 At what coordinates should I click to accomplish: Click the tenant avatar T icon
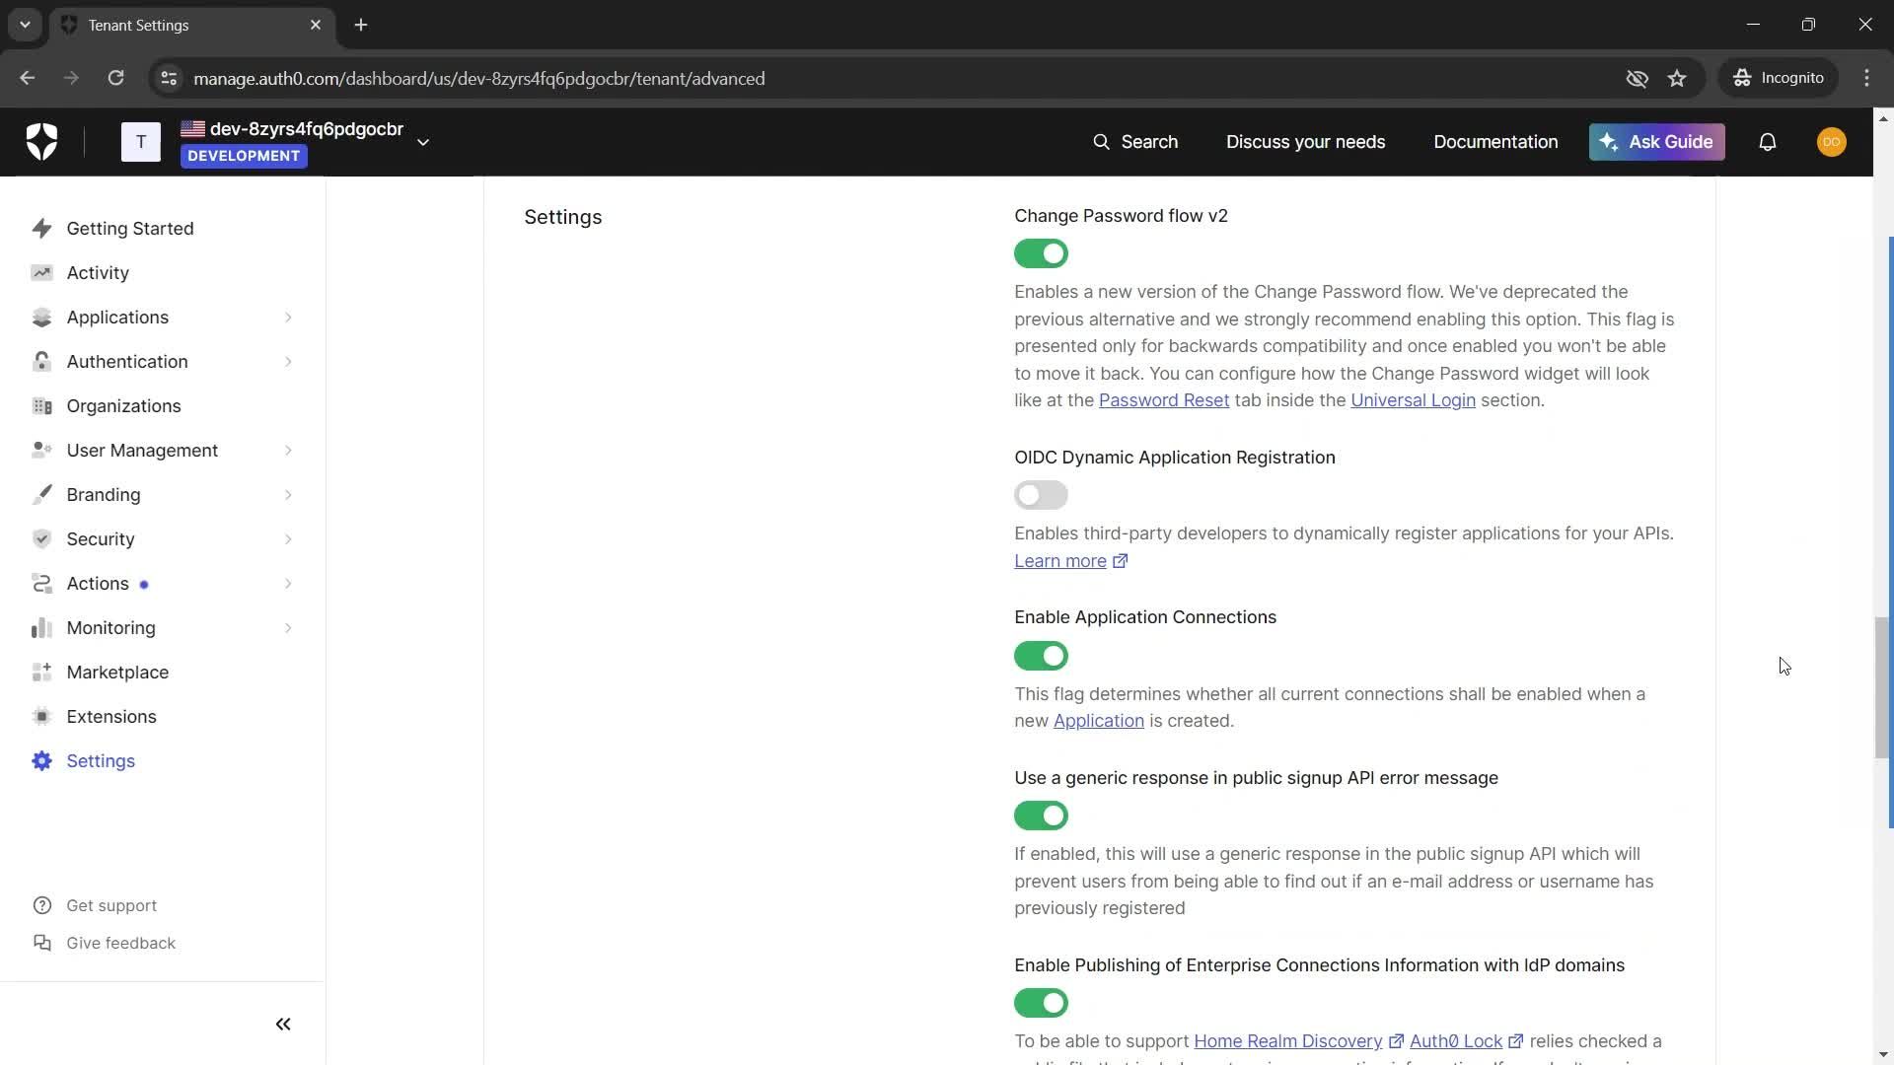click(141, 142)
